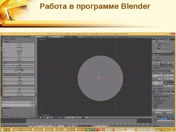Open the output file format dropdown
The image size is (176, 132).
pos(158,117)
